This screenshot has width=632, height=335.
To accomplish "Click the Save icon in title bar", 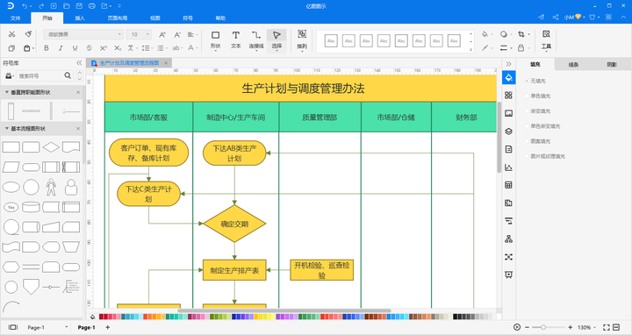I will tap(79, 6).
